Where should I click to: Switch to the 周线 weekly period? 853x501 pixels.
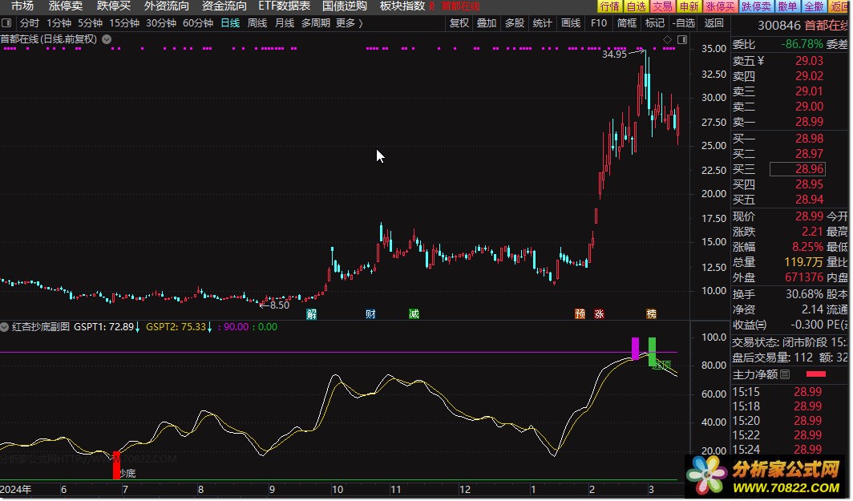point(257,23)
